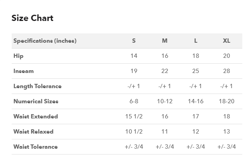Select numerical size 18-20 cell
The image size is (252, 165).
[x=226, y=101]
